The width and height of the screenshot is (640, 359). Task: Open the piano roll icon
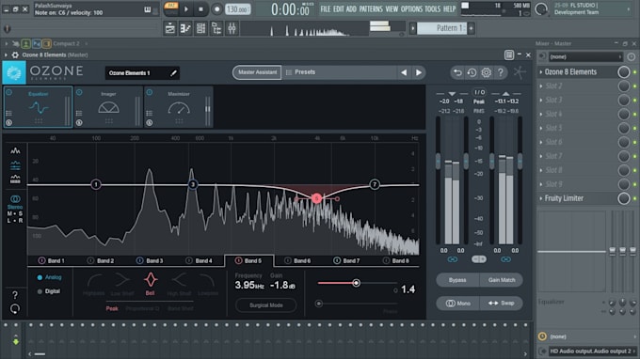pos(185,28)
